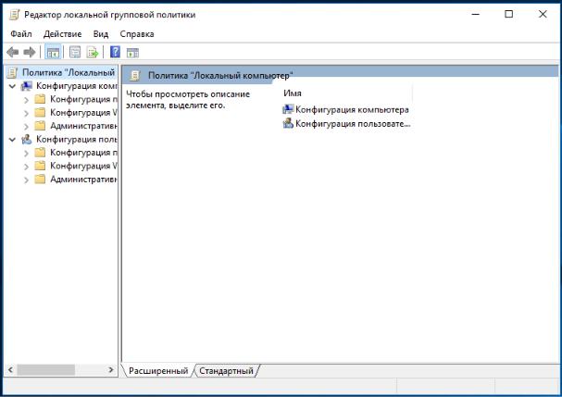Screen dimensions: 562x397
Task: Click the tree pane scroll left arrow
Action: click(x=10, y=370)
